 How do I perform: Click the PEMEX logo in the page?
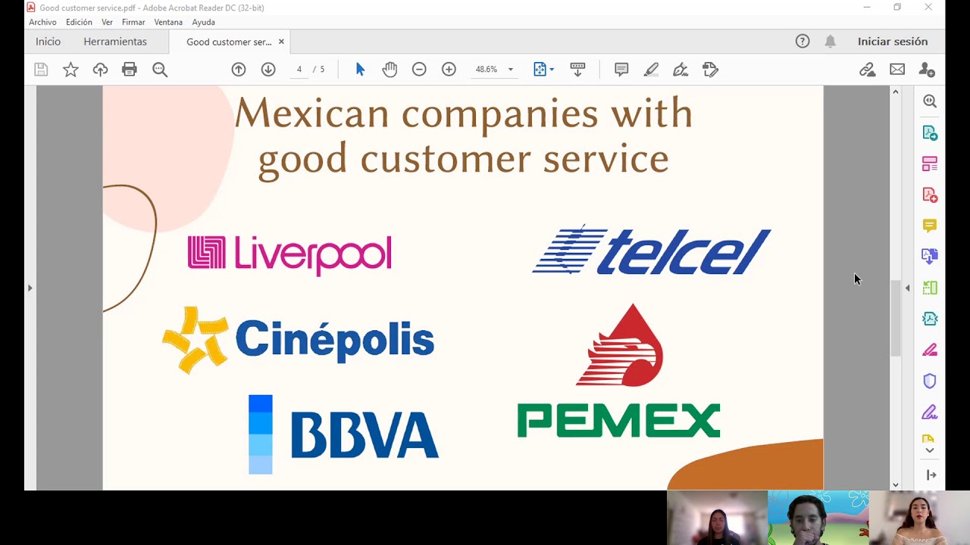click(619, 371)
